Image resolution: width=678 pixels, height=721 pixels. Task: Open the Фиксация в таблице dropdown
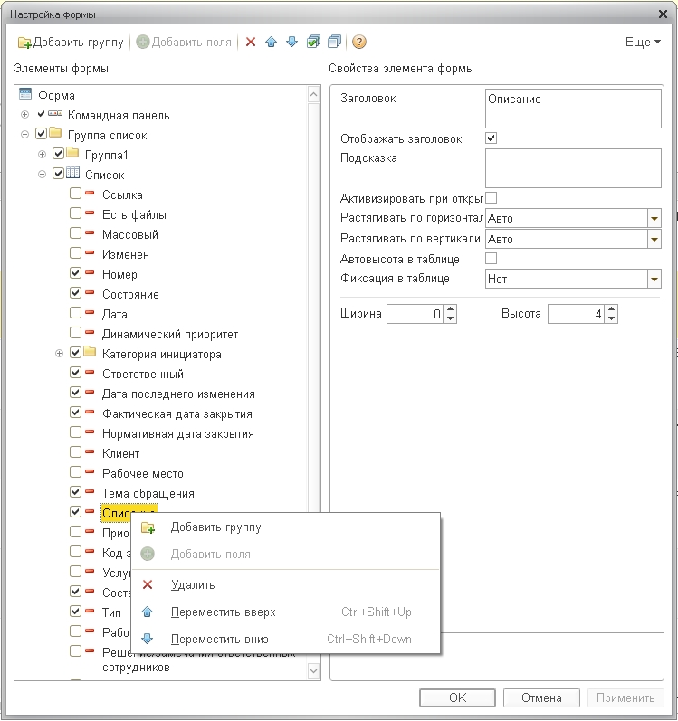click(654, 279)
